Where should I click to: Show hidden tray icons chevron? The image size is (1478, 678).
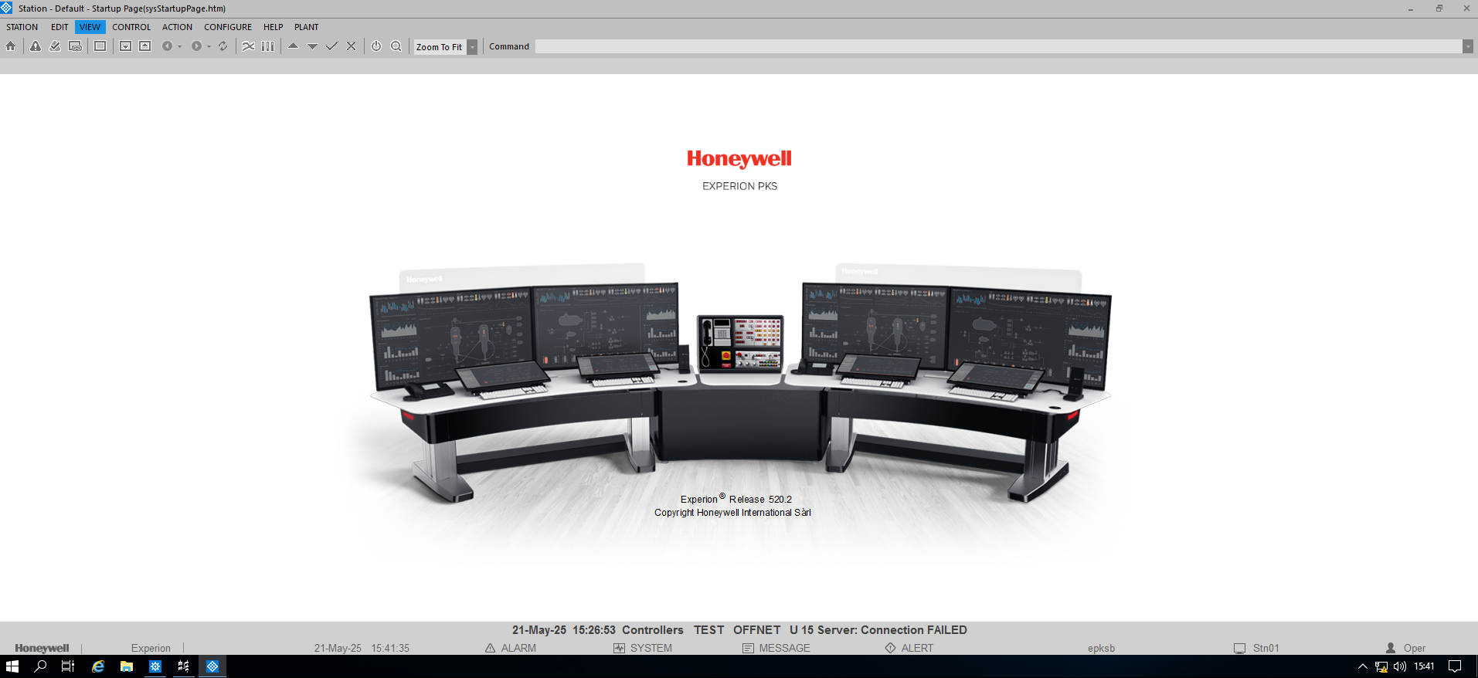coord(1363,666)
